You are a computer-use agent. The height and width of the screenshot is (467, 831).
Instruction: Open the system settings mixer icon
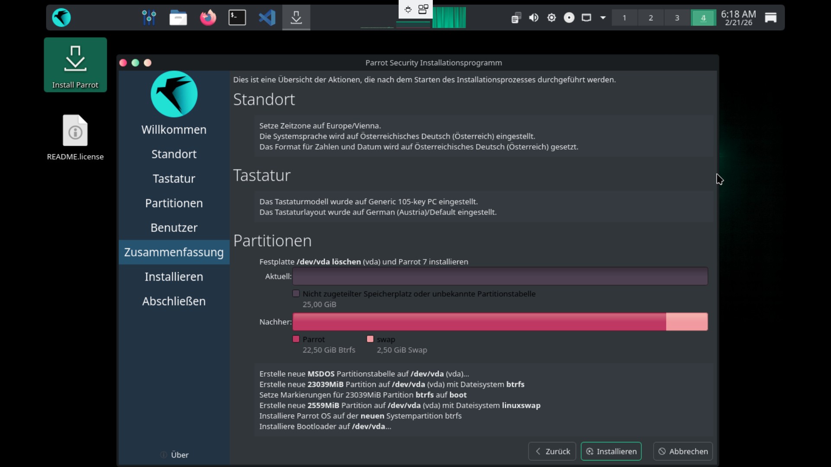point(149,18)
